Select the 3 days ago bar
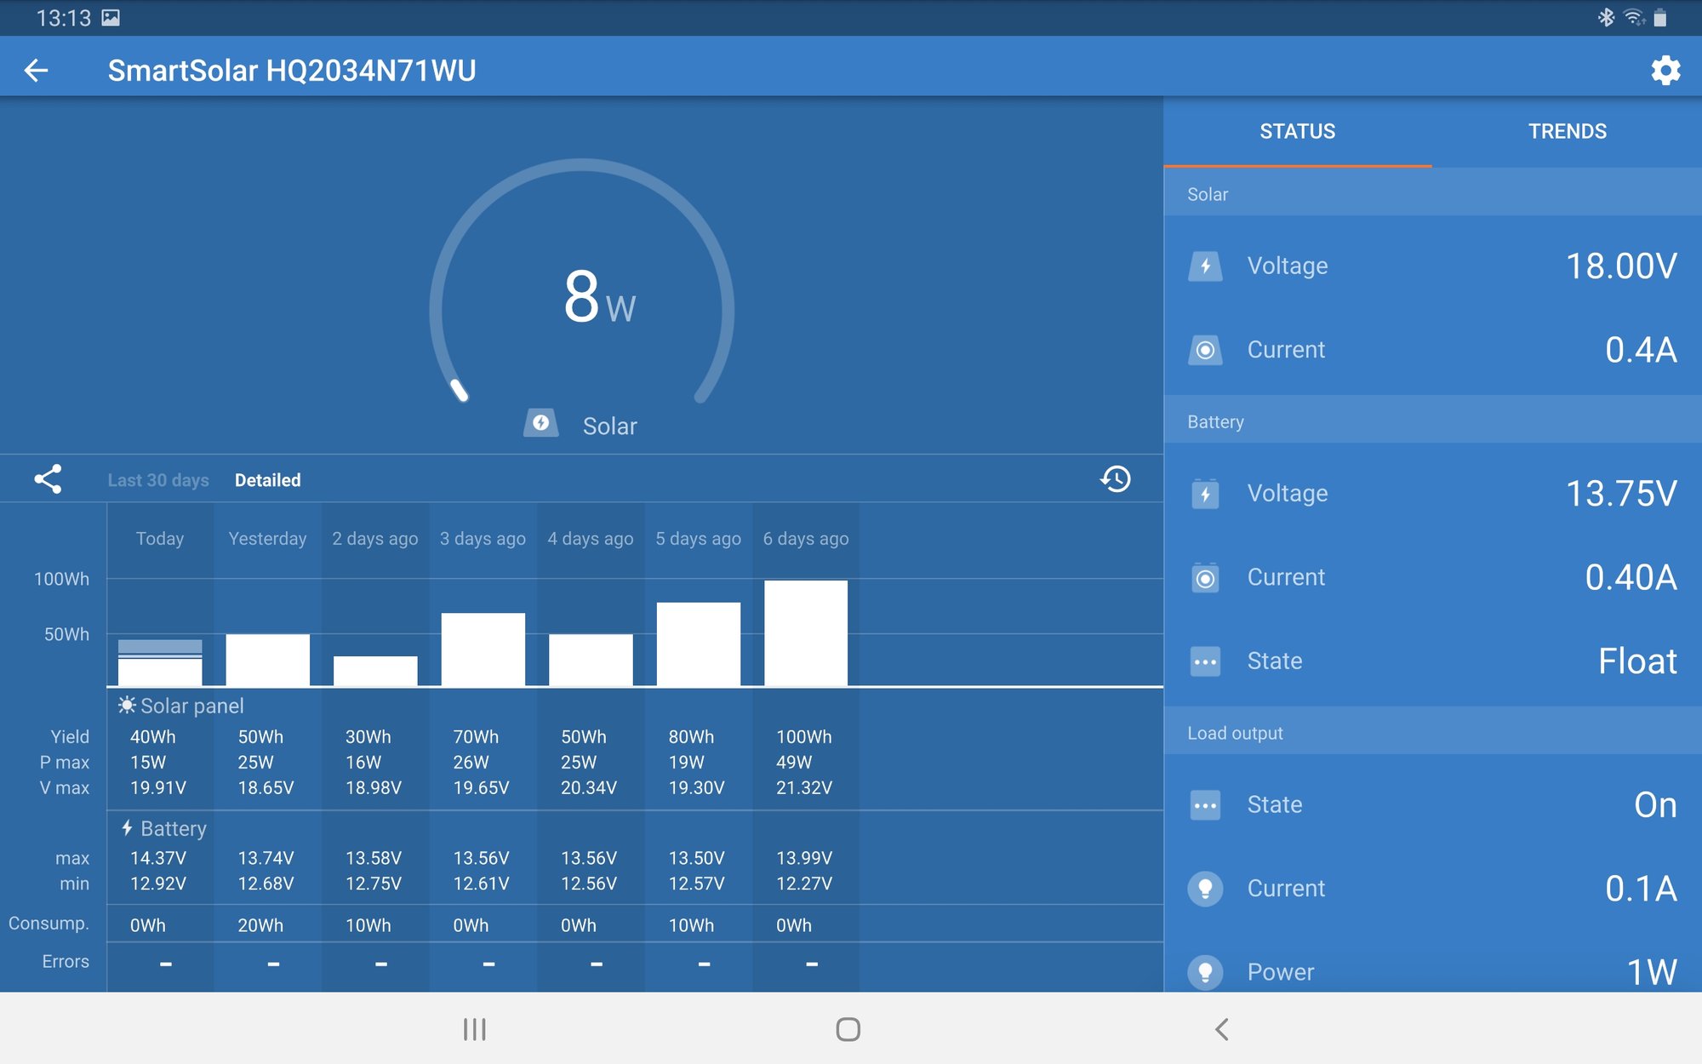 pyautogui.click(x=483, y=649)
